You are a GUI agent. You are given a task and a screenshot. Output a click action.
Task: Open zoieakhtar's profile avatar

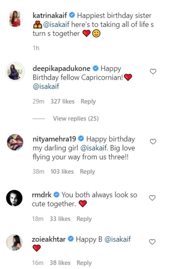[15, 243]
